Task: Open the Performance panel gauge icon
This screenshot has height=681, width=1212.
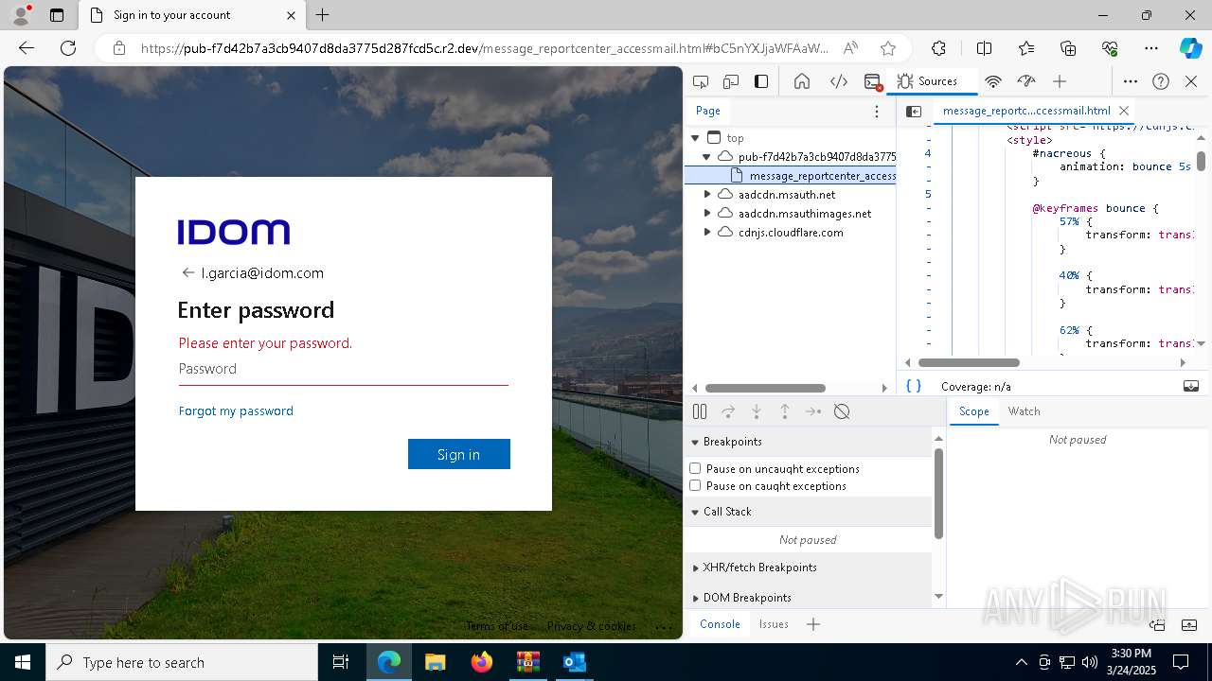Action: coord(1026,81)
